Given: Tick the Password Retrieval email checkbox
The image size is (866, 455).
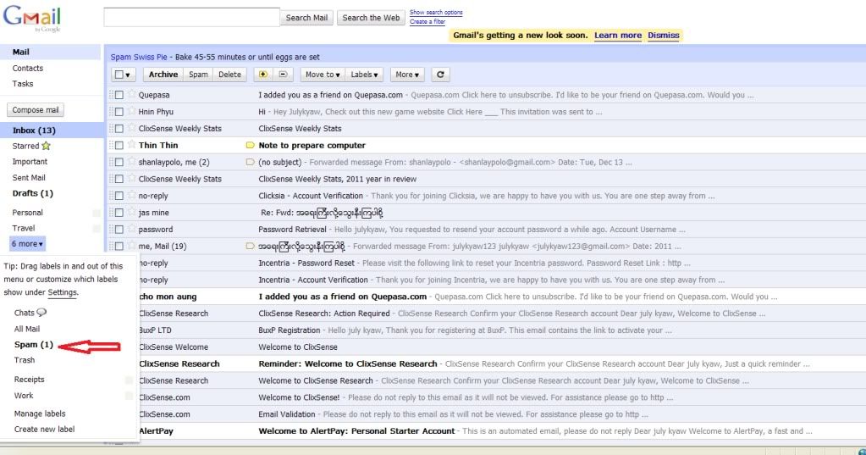Looking at the screenshot, I should click(x=119, y=230).
